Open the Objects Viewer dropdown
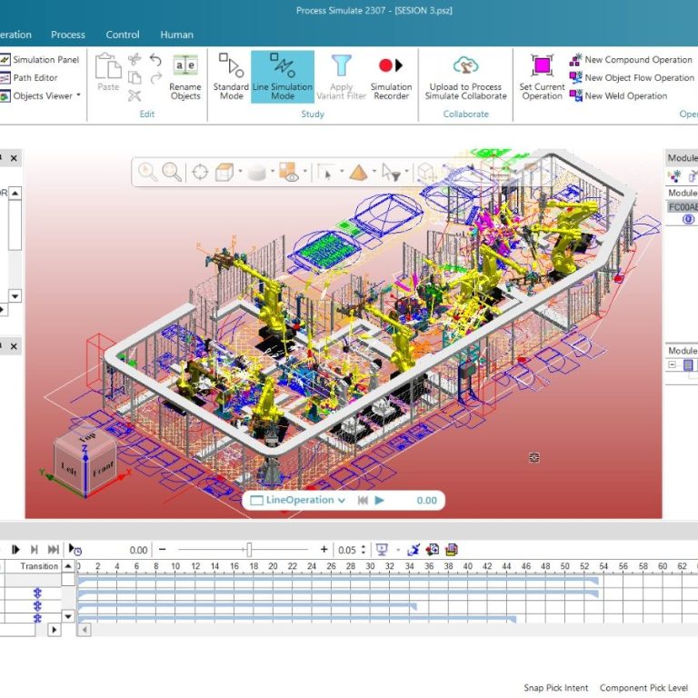This screenshot has height=698, width=698. click(78, 95)
